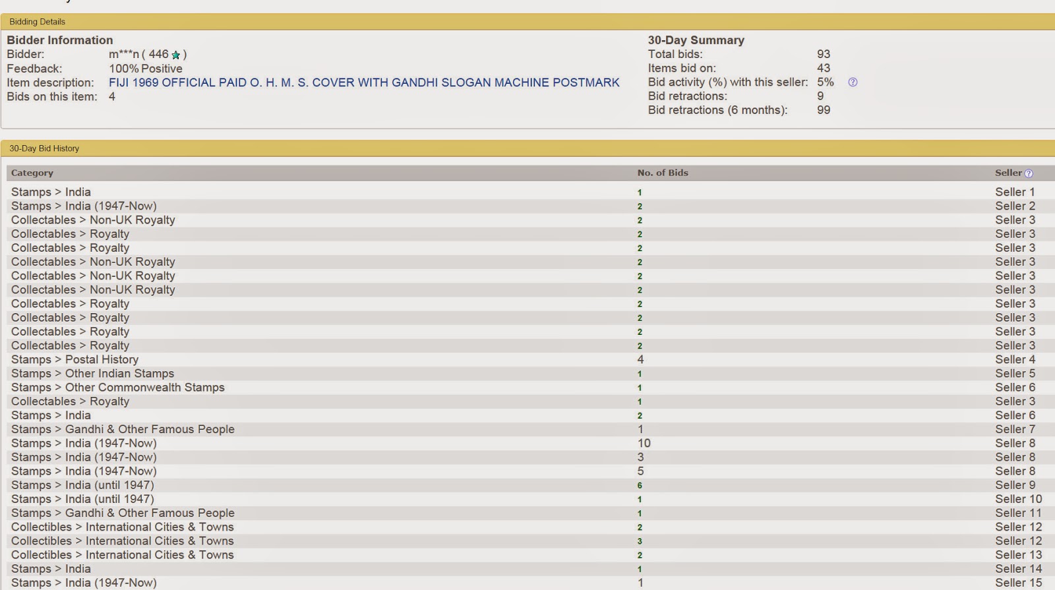Click the help icon beside Bid activity percentage
Viewport: 1055px width, 590px height.
tap(853, 82)
